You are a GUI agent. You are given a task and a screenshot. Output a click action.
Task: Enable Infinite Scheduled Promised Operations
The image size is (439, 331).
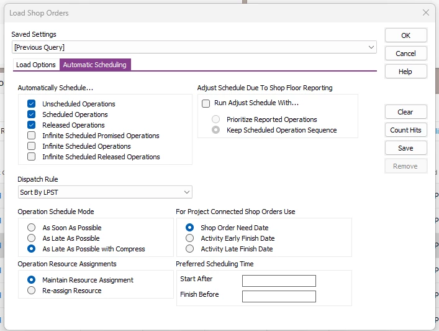(32, 136)
